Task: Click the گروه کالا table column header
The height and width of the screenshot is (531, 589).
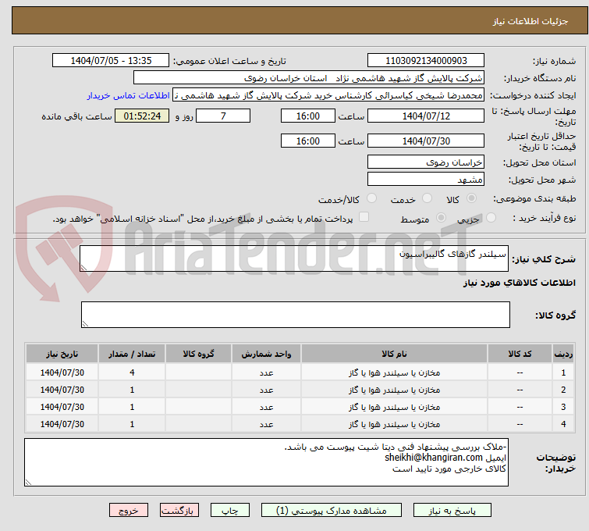Action: tap(198, 354)
